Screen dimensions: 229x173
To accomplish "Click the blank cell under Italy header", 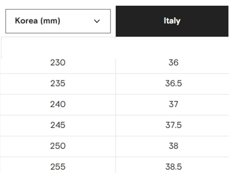I will [172, 48].
